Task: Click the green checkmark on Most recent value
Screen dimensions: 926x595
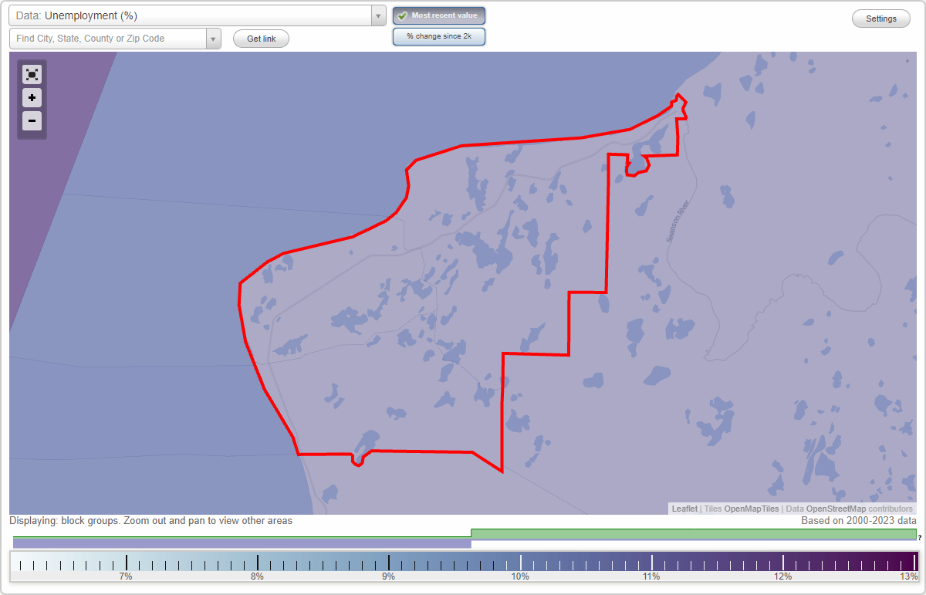Action: pyautogui.click(x=401, y=15)
